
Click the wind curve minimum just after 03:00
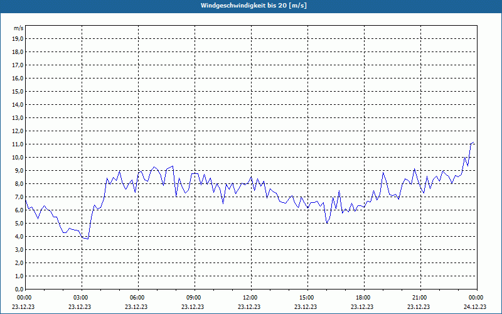point(87,239)
